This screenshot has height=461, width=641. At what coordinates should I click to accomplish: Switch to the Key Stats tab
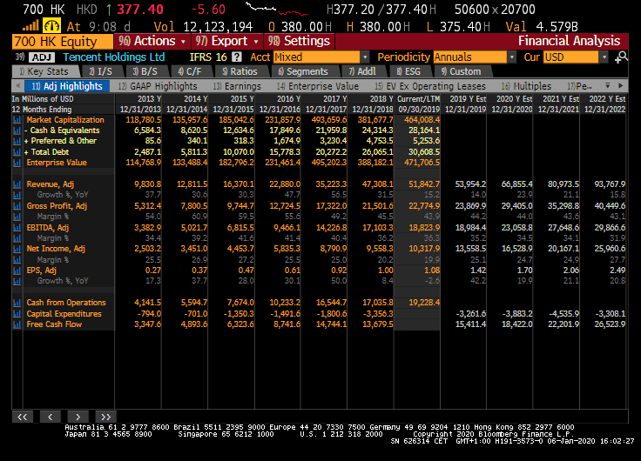[x=44, y=71]
